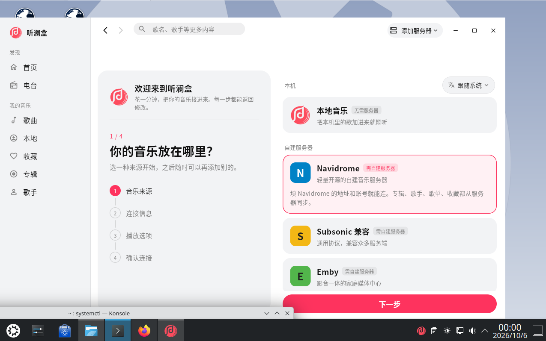Open the clock showing 00:00
Image resolution: width=546 pixels, height=341 pixels.
[x=510, y=330]
